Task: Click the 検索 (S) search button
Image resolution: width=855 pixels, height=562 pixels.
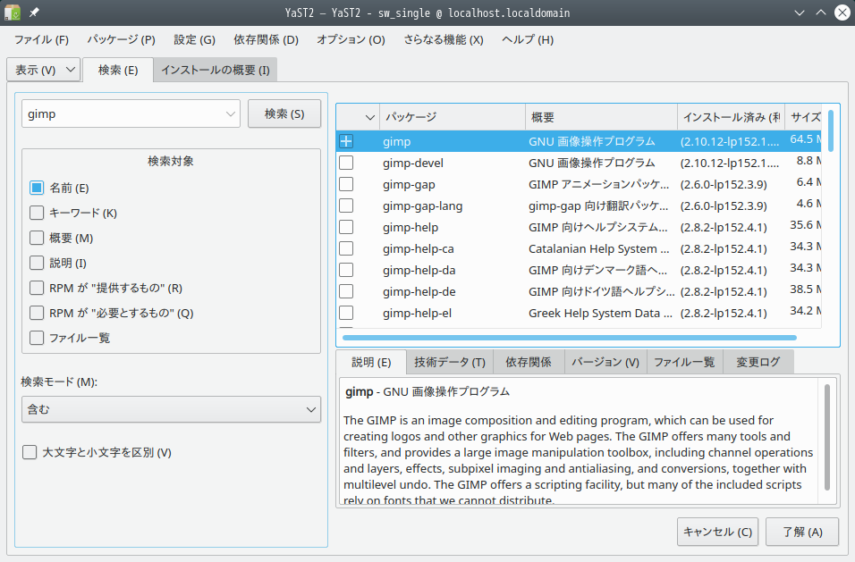Action: [284, 113]
